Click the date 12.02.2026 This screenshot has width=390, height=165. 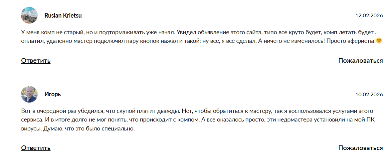click(369, 16)
